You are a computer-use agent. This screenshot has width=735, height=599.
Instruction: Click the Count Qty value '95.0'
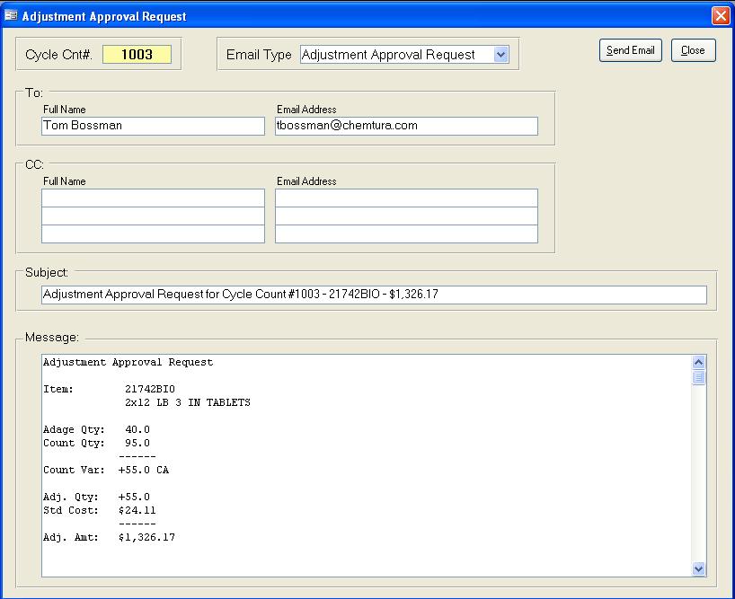(x=137, y=443)
